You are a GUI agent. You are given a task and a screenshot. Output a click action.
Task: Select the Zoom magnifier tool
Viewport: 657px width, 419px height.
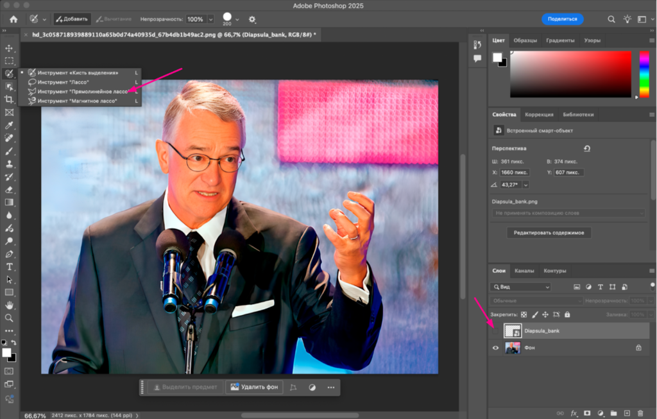tap(9, 318)
